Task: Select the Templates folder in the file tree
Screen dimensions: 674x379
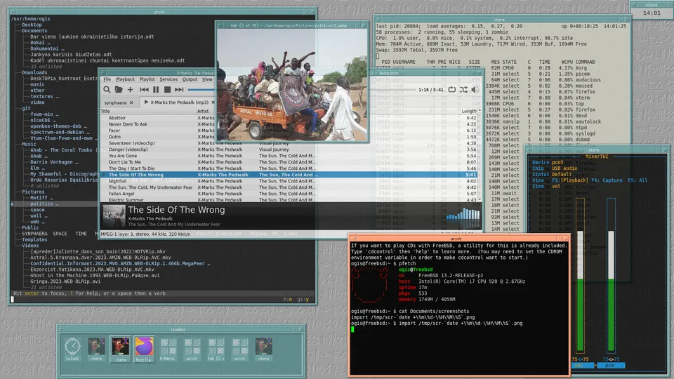Action: (x=35, y=240)
